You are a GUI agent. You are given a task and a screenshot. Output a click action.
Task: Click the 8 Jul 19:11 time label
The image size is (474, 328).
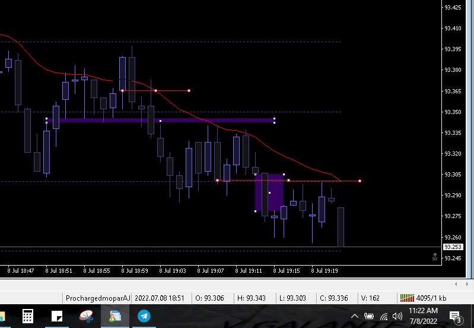(249, 270)
